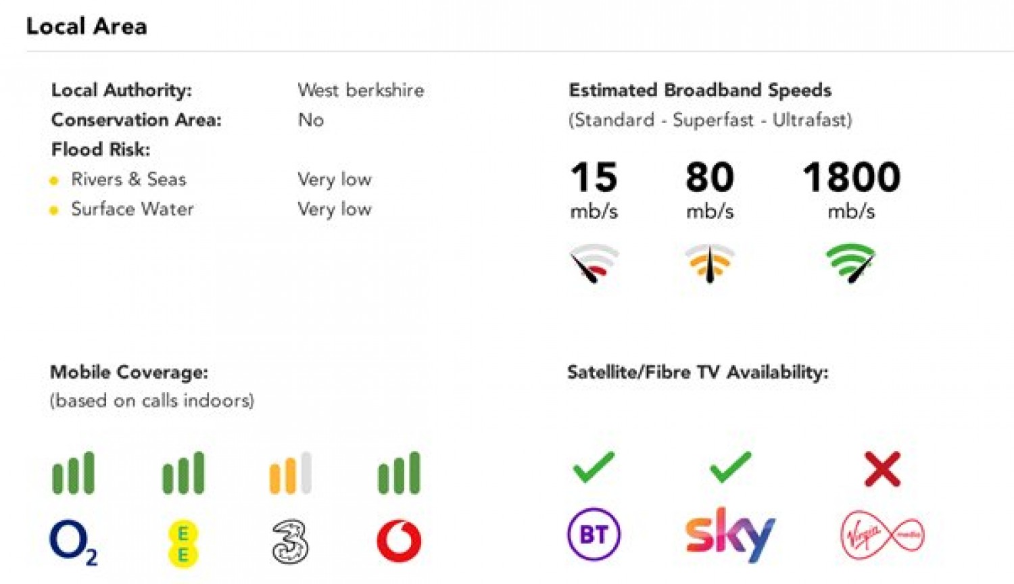Click the orange superfast speed gauge
This screenshot has height=584, width=1014.
pos(710,263)
